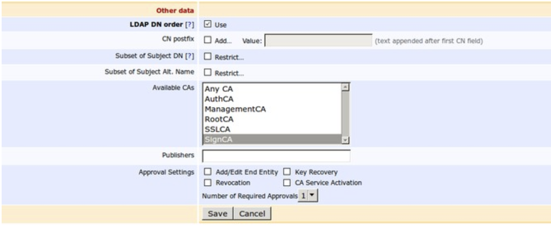Uncheck the LDAP DN order Use checkbox
Image resolution: width=551 pixels, height=227 pixels.
[x=207, y=24]
